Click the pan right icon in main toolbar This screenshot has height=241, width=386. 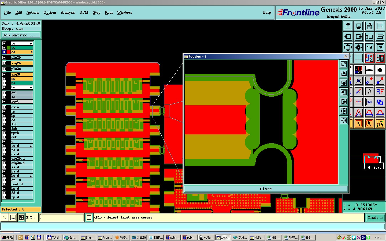point(359,37)
